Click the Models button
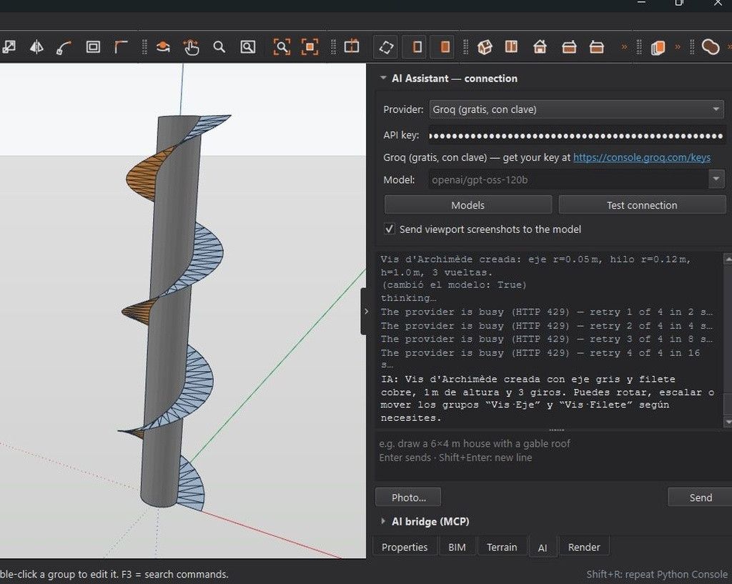732x584 pixels. [x=468, y=205]
